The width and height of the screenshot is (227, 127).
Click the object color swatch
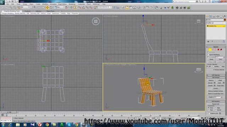225,20
